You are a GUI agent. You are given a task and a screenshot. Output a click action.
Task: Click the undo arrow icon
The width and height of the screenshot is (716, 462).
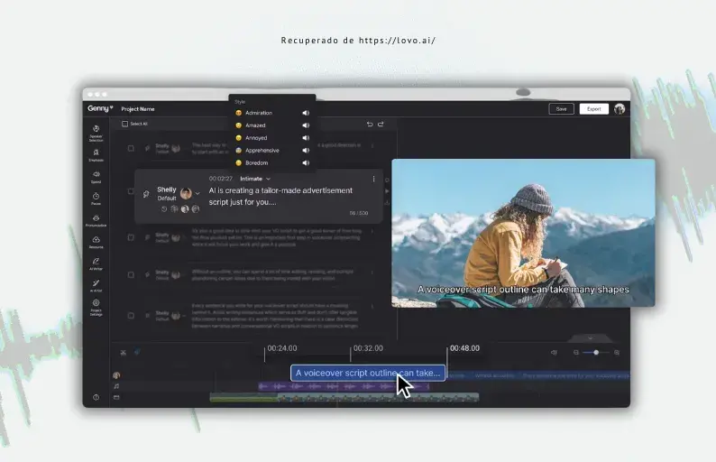(x=369, y=124)
